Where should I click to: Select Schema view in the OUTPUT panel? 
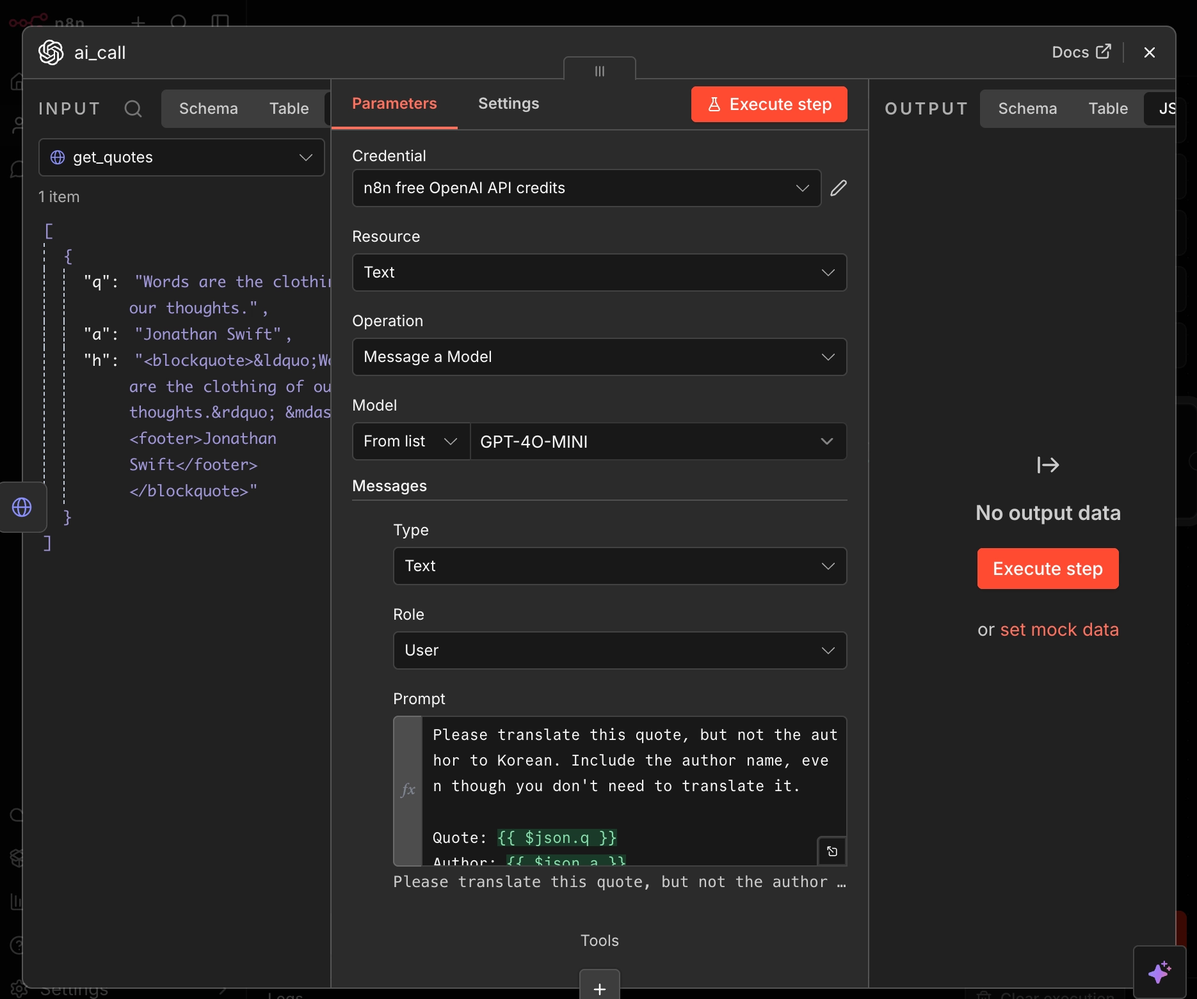(1028, 109)
